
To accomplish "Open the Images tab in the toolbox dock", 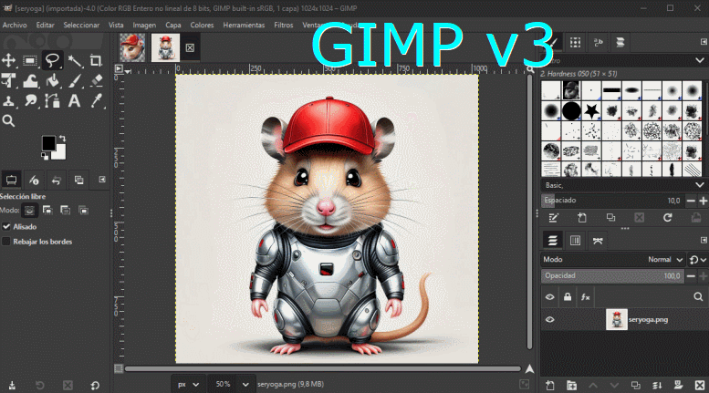I will (x=78, y=180).
